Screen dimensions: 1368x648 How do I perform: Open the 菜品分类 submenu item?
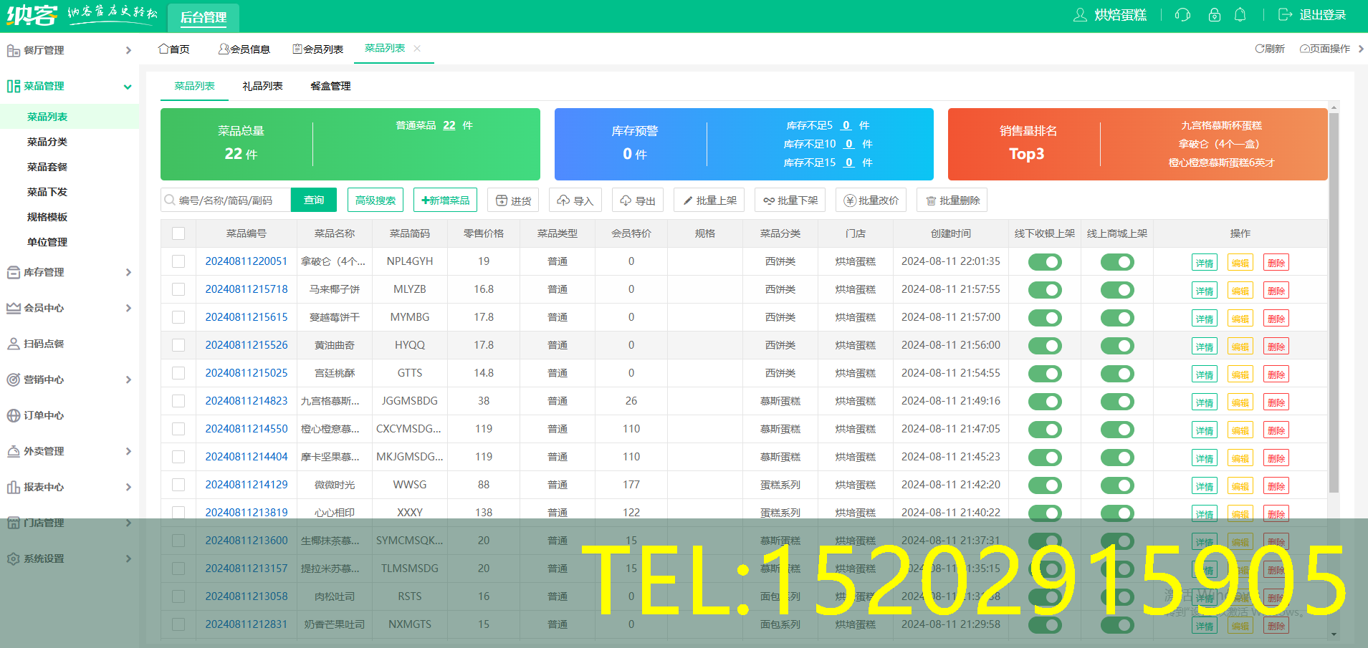tap(47, 142)
